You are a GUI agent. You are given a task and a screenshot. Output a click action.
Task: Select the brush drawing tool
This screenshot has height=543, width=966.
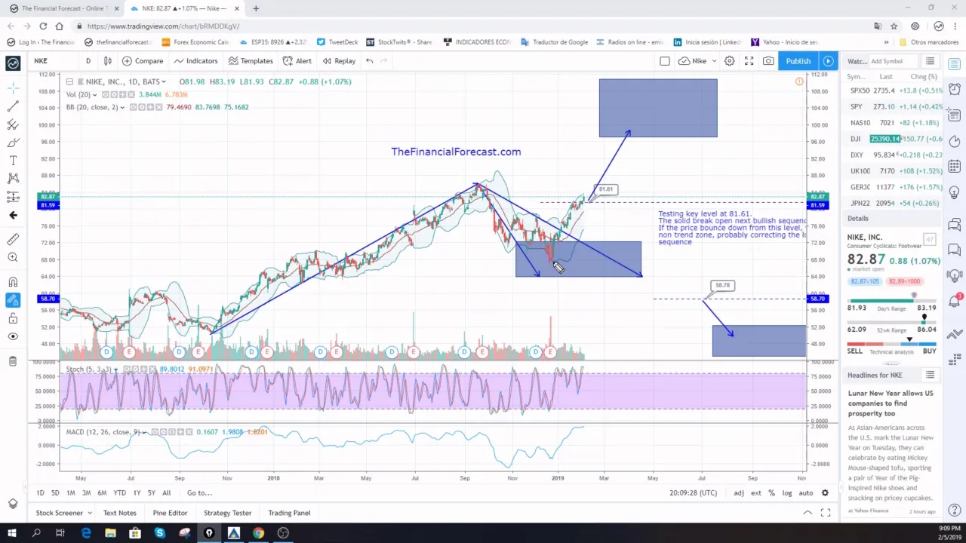[x=13, y=143]
